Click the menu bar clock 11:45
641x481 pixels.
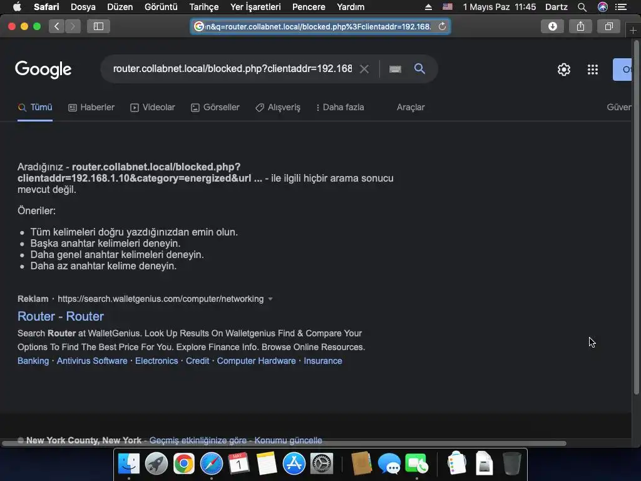[x=525, y=7]
